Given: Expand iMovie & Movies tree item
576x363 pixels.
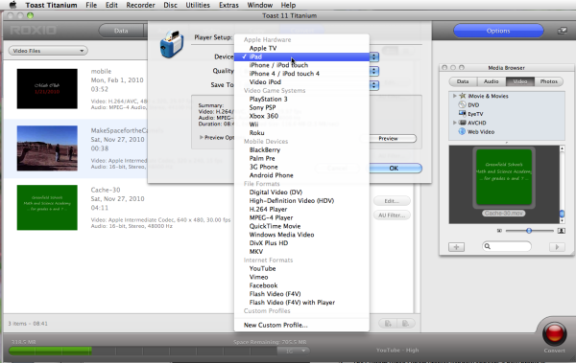Looking at the screenshot, I should click(x=455, y=96).
